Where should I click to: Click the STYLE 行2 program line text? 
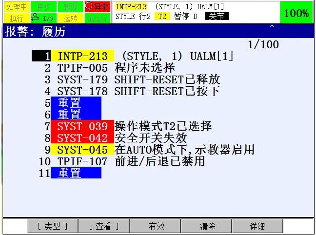[x=133, y=16]
